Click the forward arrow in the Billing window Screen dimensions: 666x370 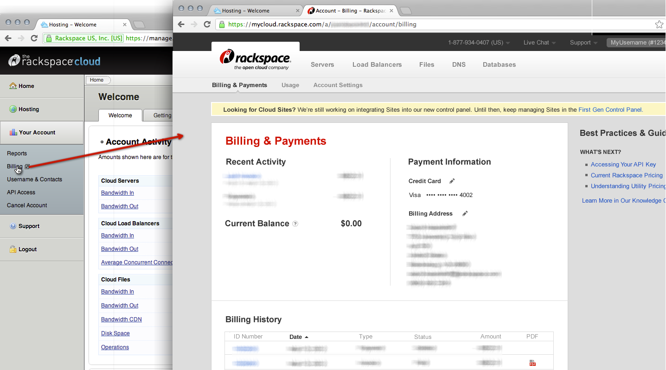click(194, 25)
